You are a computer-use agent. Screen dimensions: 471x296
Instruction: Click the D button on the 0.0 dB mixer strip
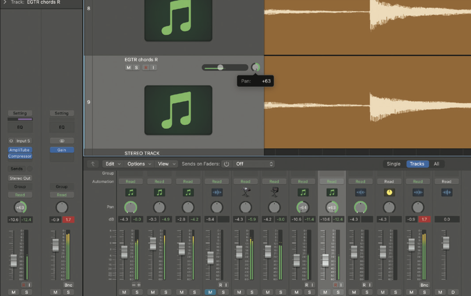tap(453, 292)
